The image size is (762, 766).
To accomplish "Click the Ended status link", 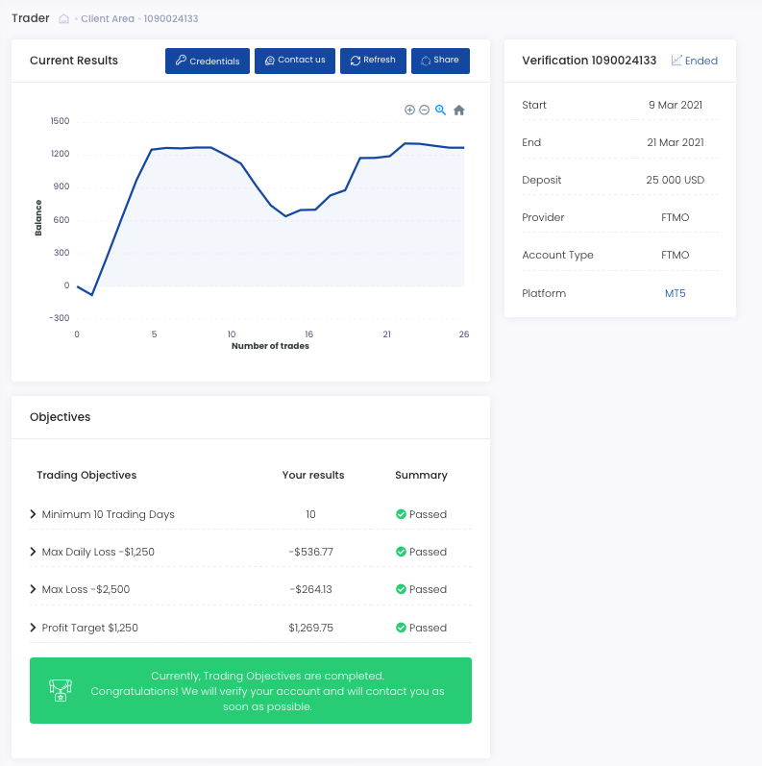I will (x=695, y=61).
